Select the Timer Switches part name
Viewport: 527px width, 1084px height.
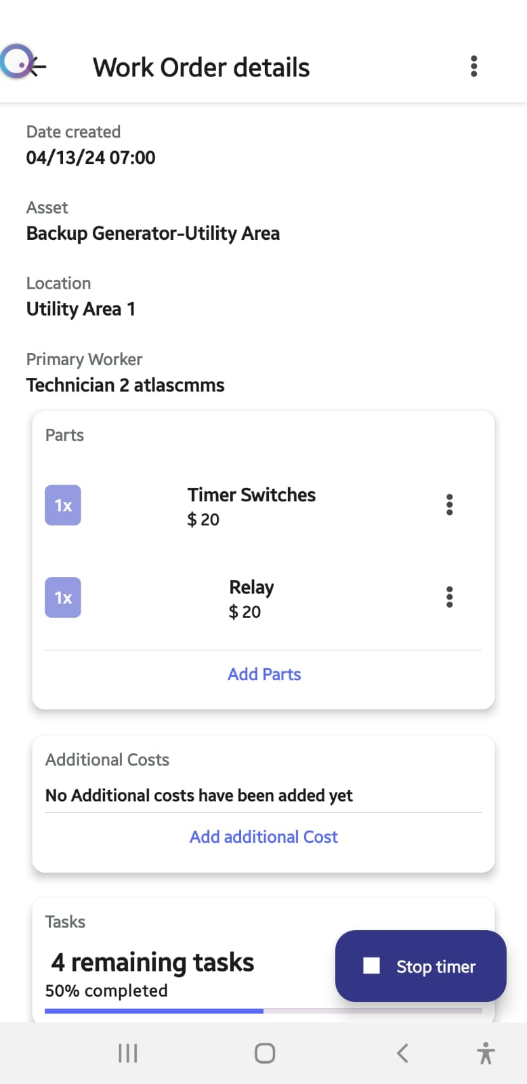(251, 495)
